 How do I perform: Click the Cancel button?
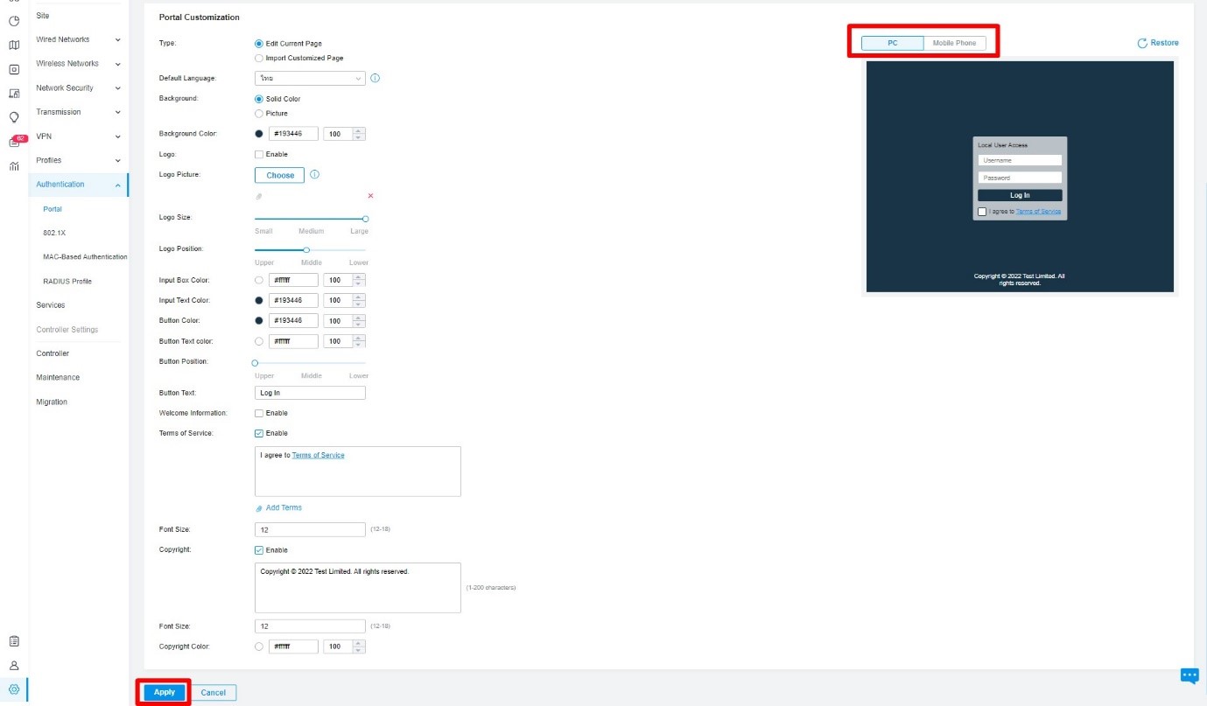[214, 693]
